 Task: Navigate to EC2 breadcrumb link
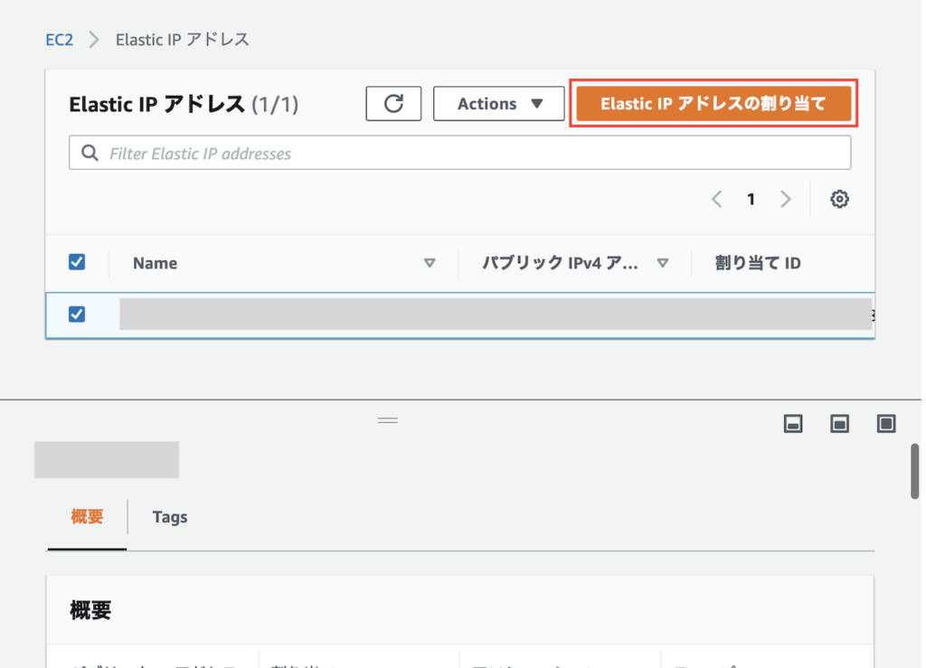59,40
